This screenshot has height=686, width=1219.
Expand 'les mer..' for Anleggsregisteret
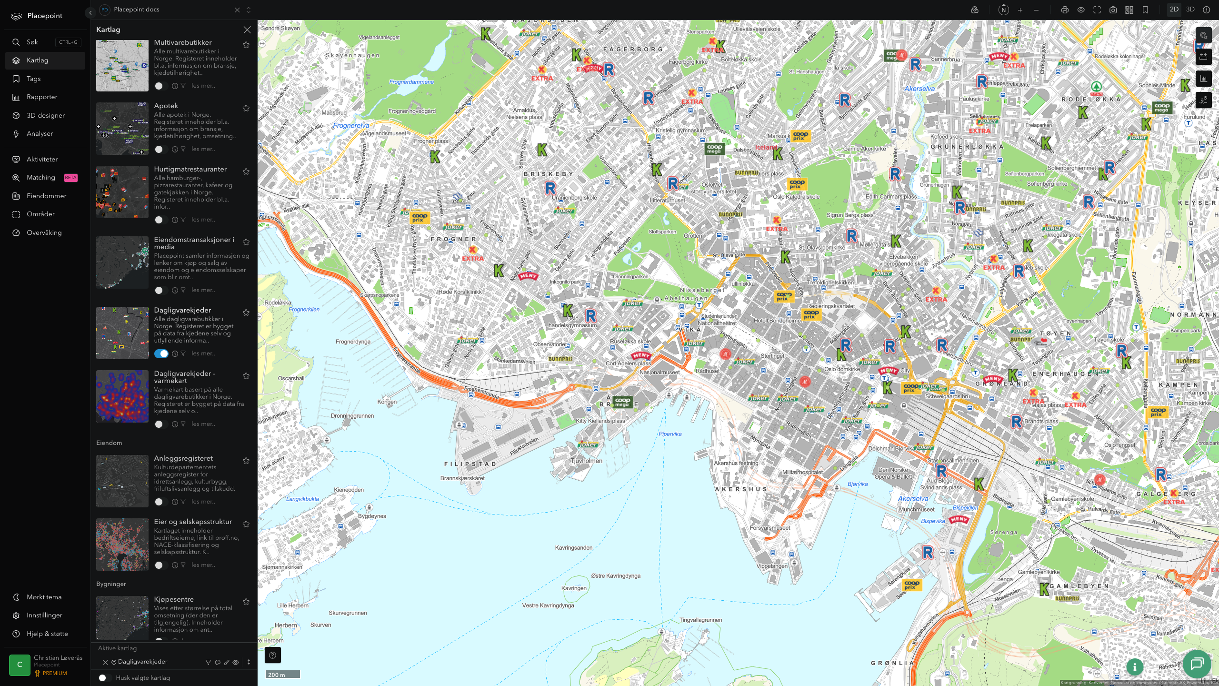(x=203, y=502)
